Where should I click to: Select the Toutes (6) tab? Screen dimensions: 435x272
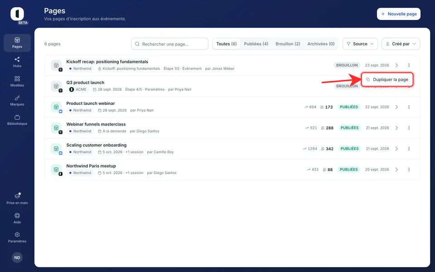[227, 44]
